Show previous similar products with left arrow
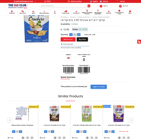Viewport: 141px width, 139px height. (x=10, y=120)
